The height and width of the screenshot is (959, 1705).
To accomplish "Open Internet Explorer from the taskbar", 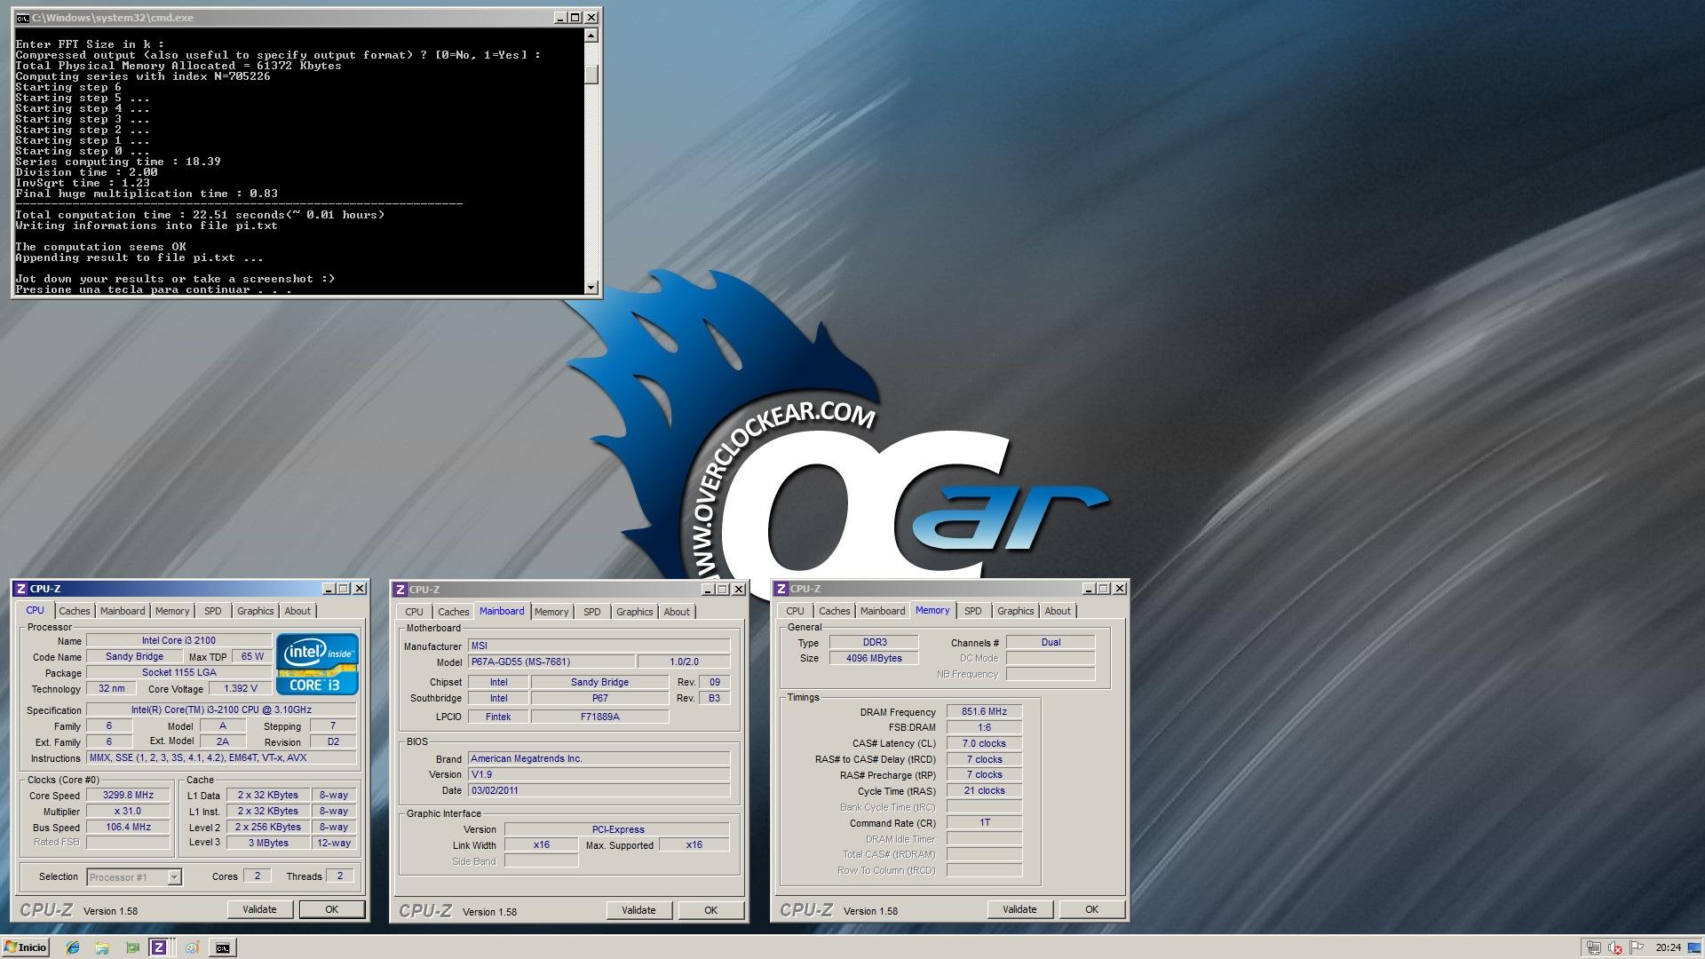I will pos(73,947).
